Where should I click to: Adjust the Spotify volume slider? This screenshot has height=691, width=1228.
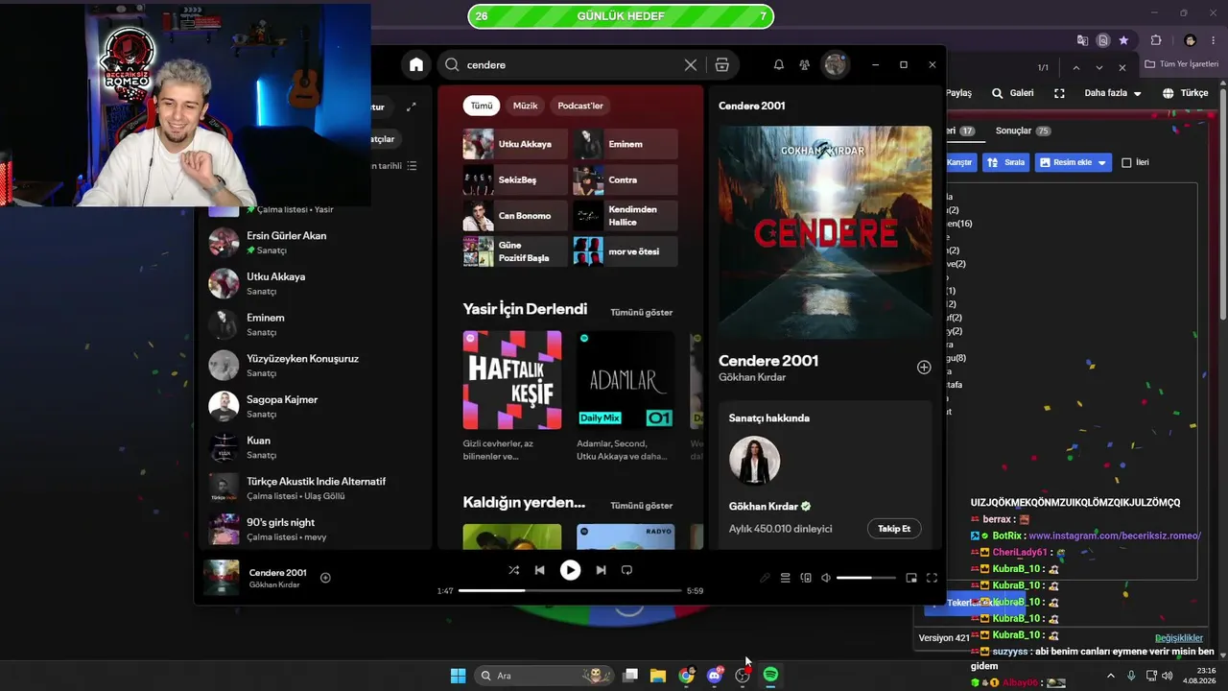[865, 578]
